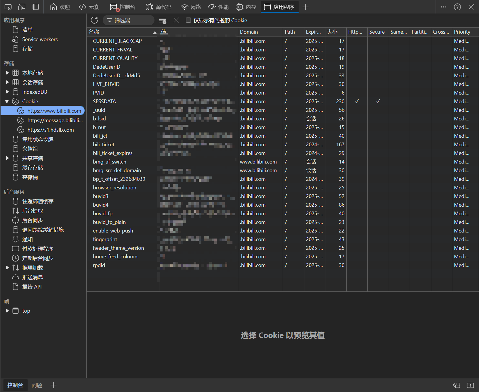Switch to the 网络 panel tab
The width and height of the screenshot is (479, 392).
point(191,7)
